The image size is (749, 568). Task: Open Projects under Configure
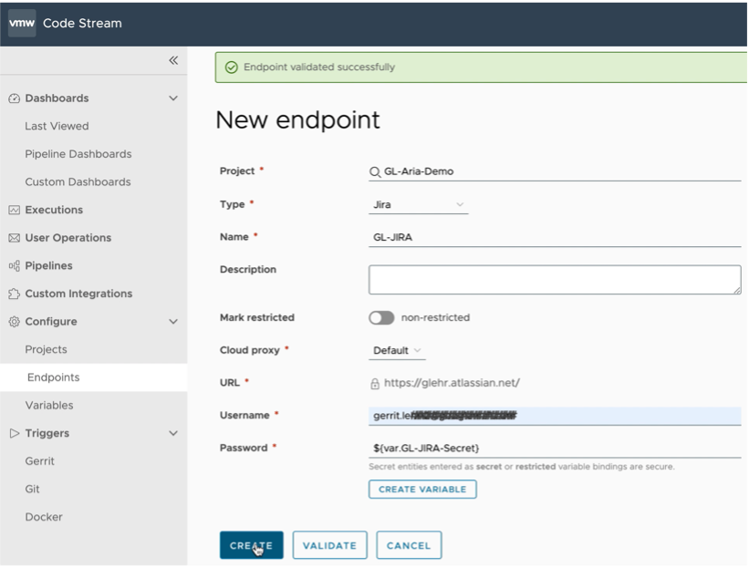[x=46, y=349]
